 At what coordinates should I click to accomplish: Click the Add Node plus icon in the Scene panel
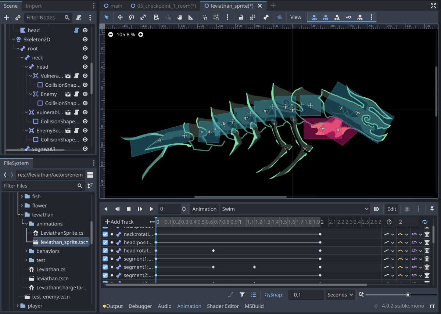click(6, 18)
